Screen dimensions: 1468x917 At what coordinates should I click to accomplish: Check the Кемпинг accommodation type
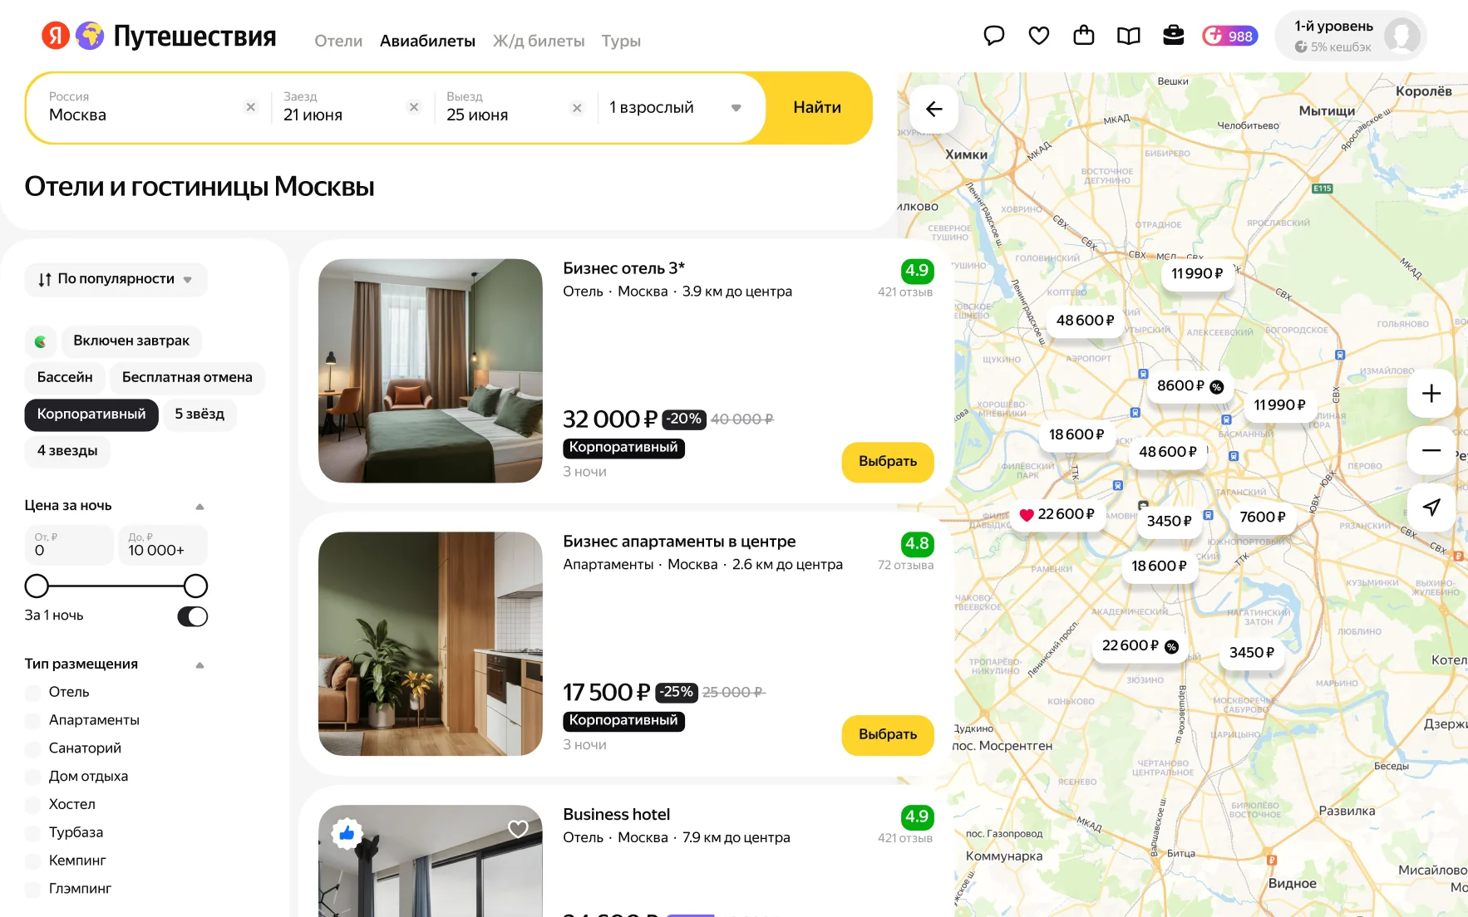point(33,861)
